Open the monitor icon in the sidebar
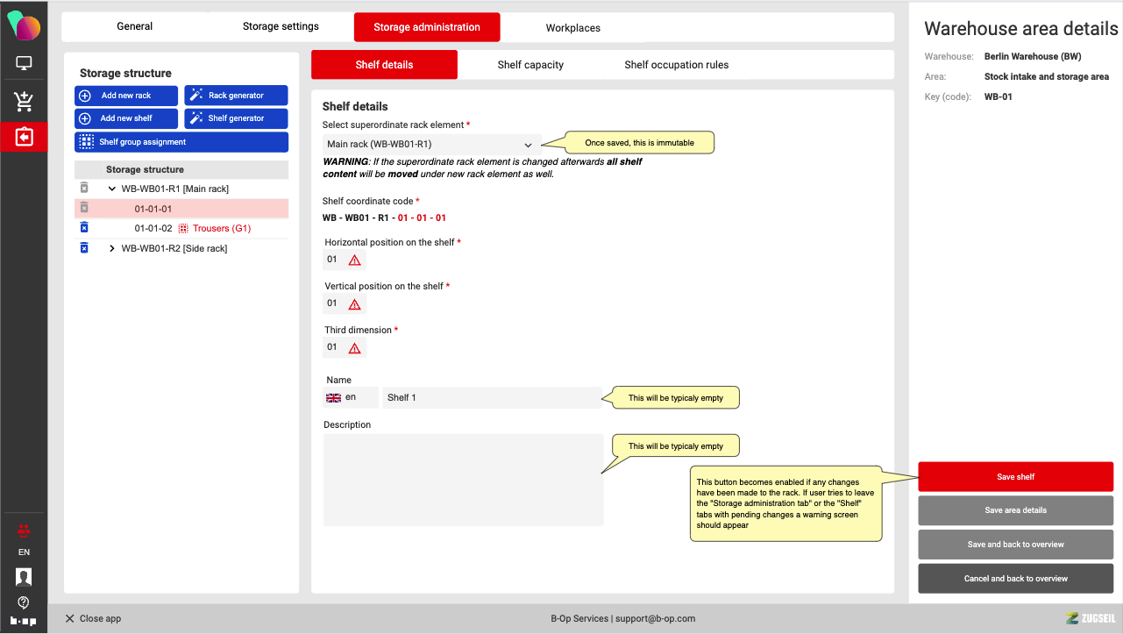This screenshot has width=1123, height=634. pyautogui.click(x=24, y=63)
